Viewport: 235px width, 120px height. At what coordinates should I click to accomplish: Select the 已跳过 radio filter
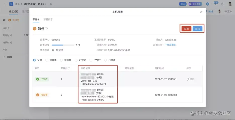tap(105, 60)
